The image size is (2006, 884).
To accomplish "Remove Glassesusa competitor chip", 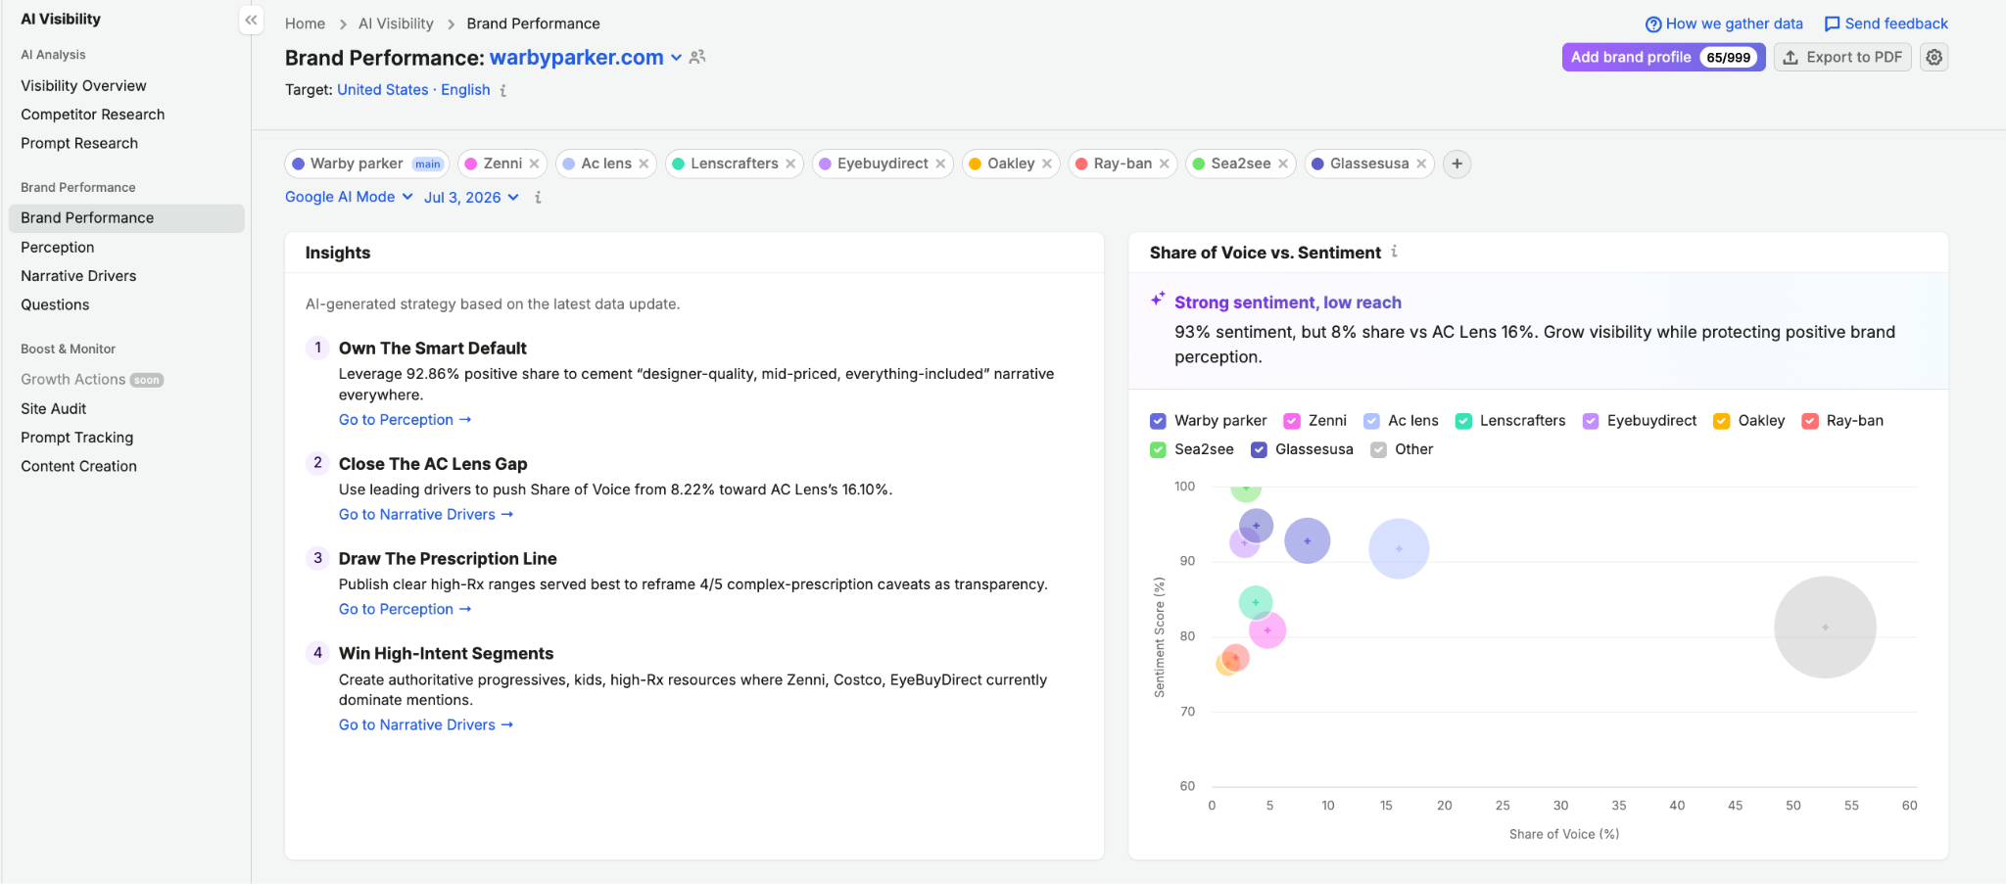I will pyautogui.click(x=1421, y=163).
